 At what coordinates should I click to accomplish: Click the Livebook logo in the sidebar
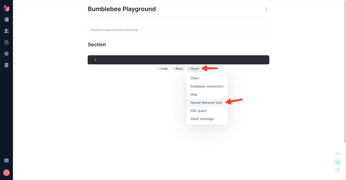point(6,8)
